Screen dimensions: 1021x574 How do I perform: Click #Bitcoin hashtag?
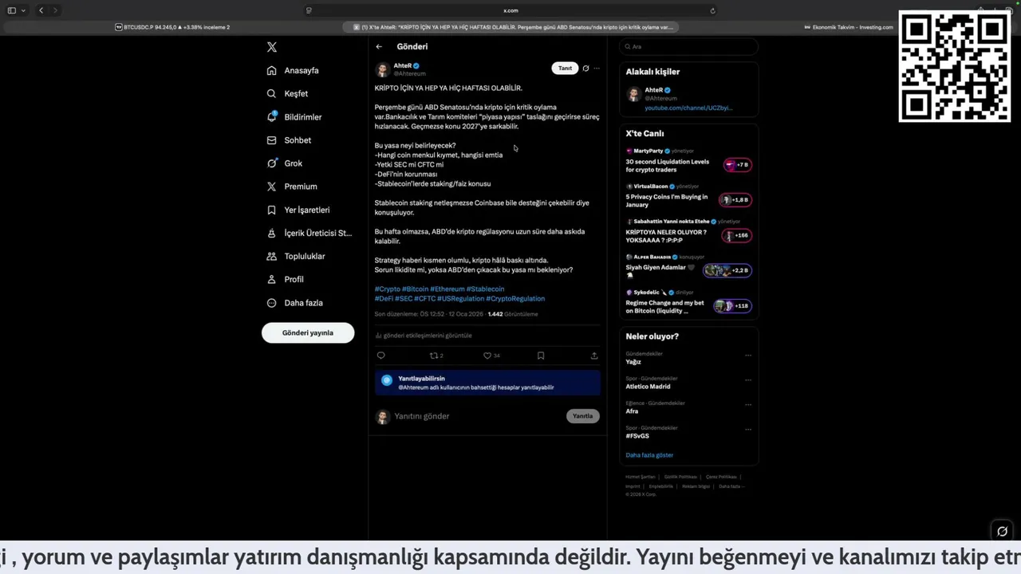coord(415,289)
